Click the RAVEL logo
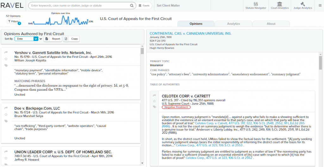Screen dimensions: 324x167 12,6
